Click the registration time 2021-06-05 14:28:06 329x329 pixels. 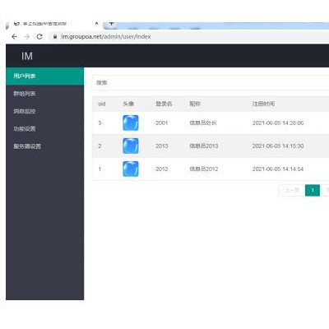[278, 123]
